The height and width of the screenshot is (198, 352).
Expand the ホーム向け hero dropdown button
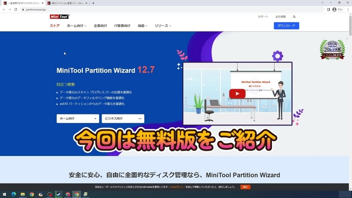click(78, 118)
